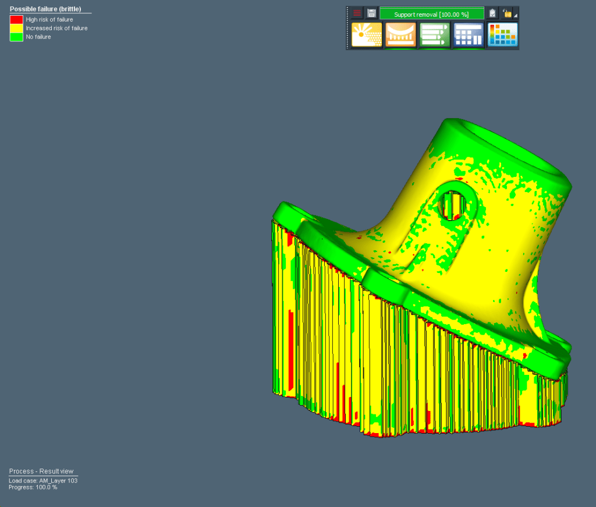This screenshot has height=507, width=596.
Task: Click the clipboard checkmark icon
Action: tap(492, 13)
